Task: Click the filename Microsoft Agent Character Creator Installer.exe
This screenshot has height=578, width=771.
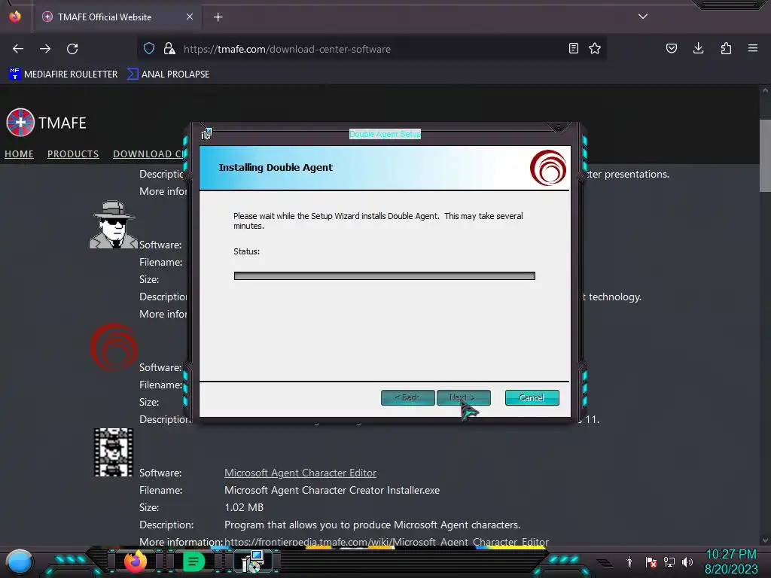Action: coord(332,490)
